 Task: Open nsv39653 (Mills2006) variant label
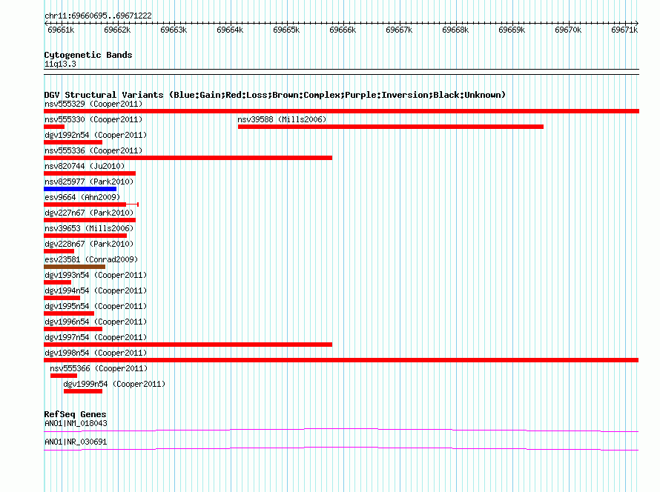89,228
